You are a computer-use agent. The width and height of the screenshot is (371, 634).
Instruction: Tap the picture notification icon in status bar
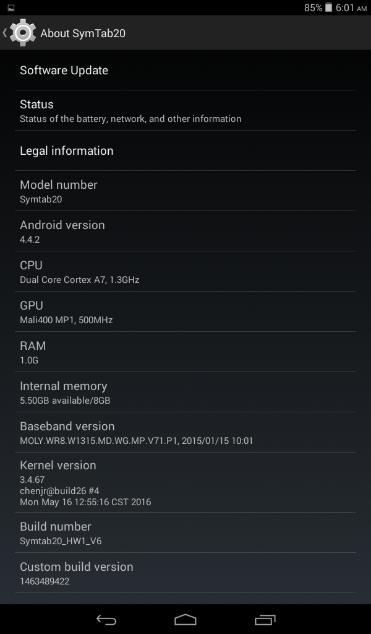pyautogui.click(x=11, y=7)
